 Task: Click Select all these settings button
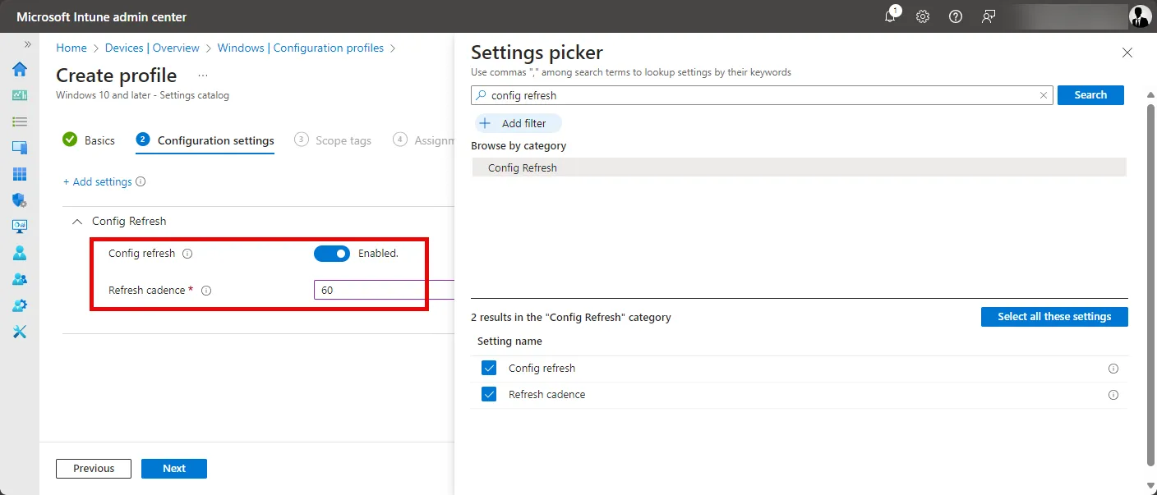[1054, 317]
